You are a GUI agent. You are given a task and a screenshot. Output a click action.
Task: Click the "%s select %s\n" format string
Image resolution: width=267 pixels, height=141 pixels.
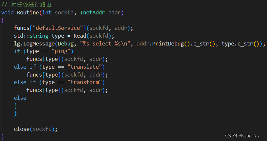point(105,44)
